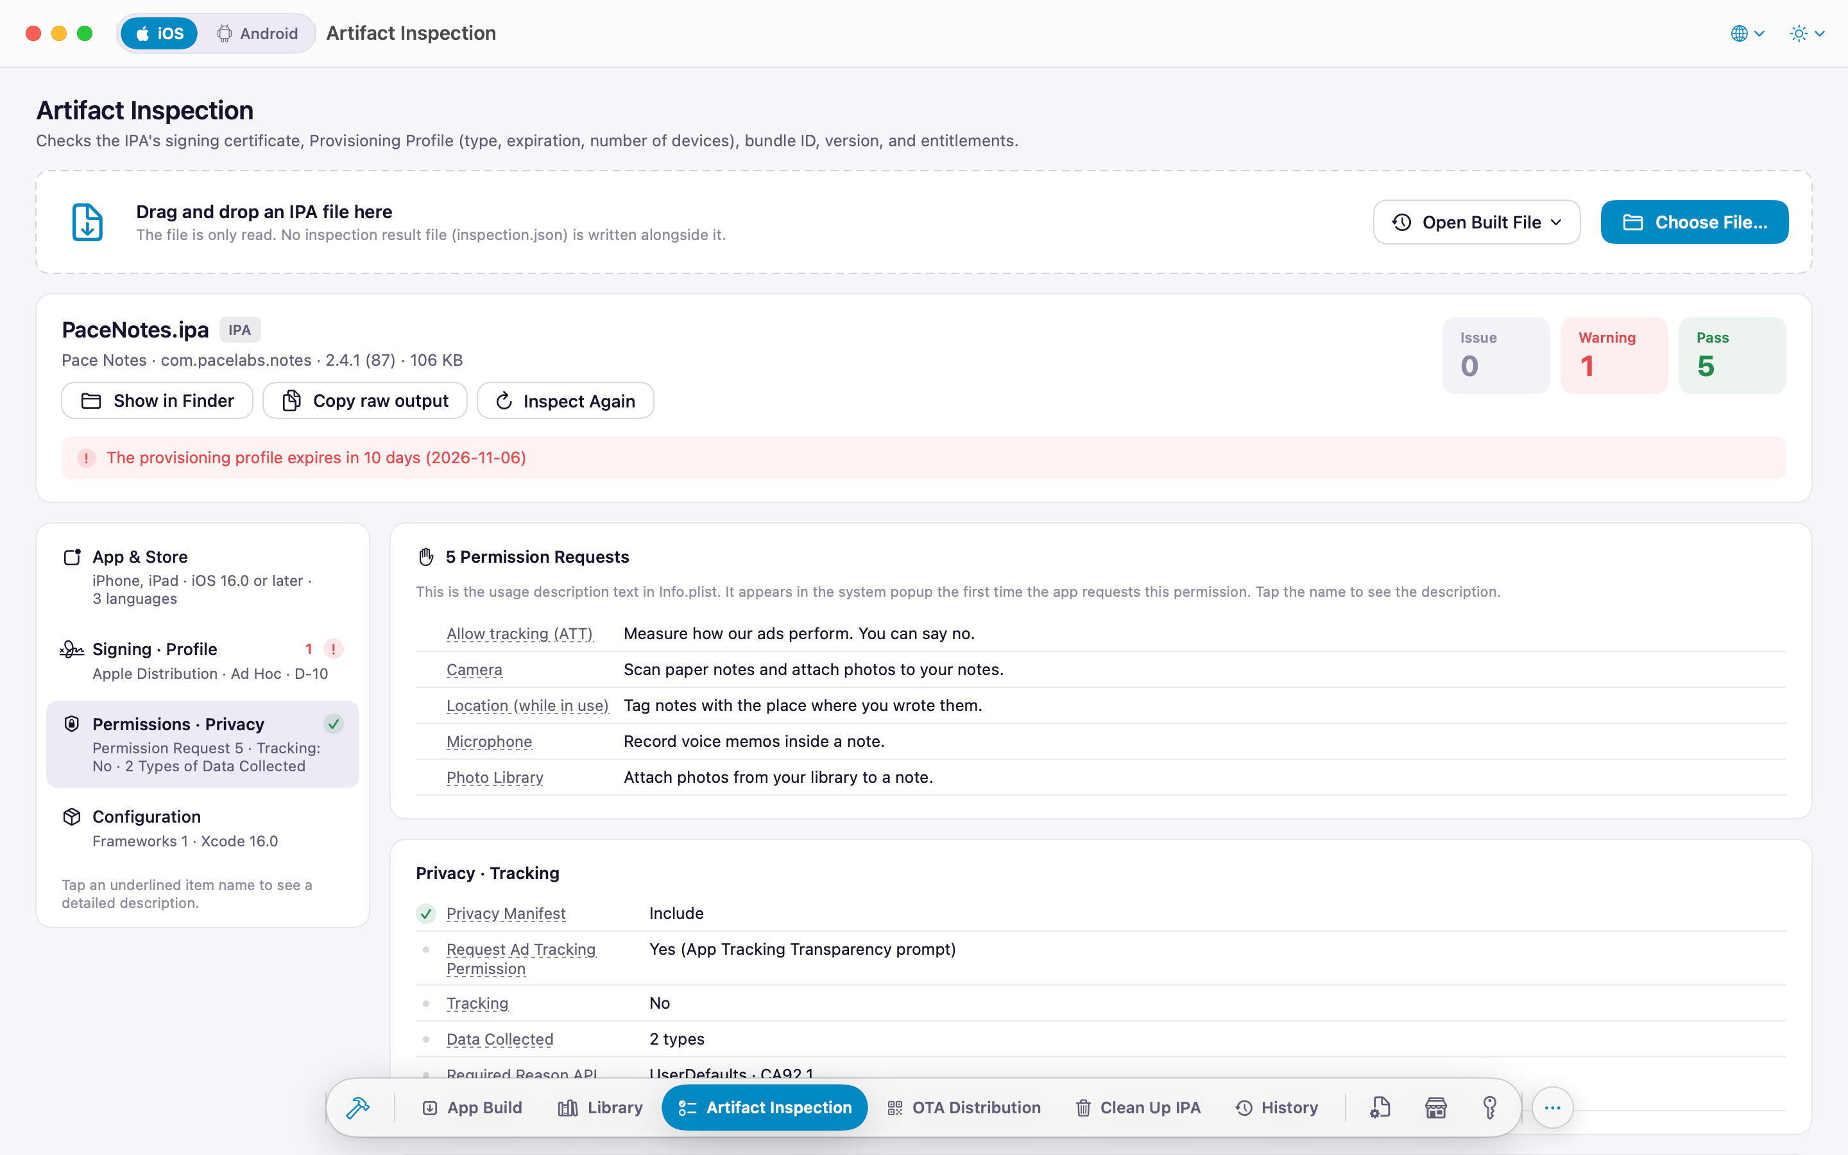The width and height of the screenshot is (1848, 1155).
Task: Click the shield icon for Permissions · Privacy
Action: tap(72, 723)
